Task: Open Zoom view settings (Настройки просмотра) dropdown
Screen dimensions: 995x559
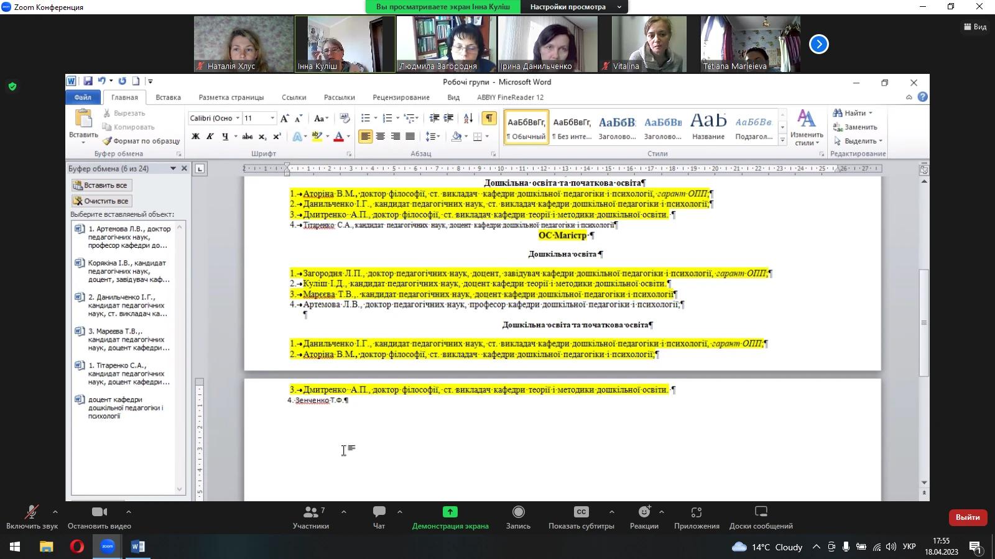Action: 576,7
